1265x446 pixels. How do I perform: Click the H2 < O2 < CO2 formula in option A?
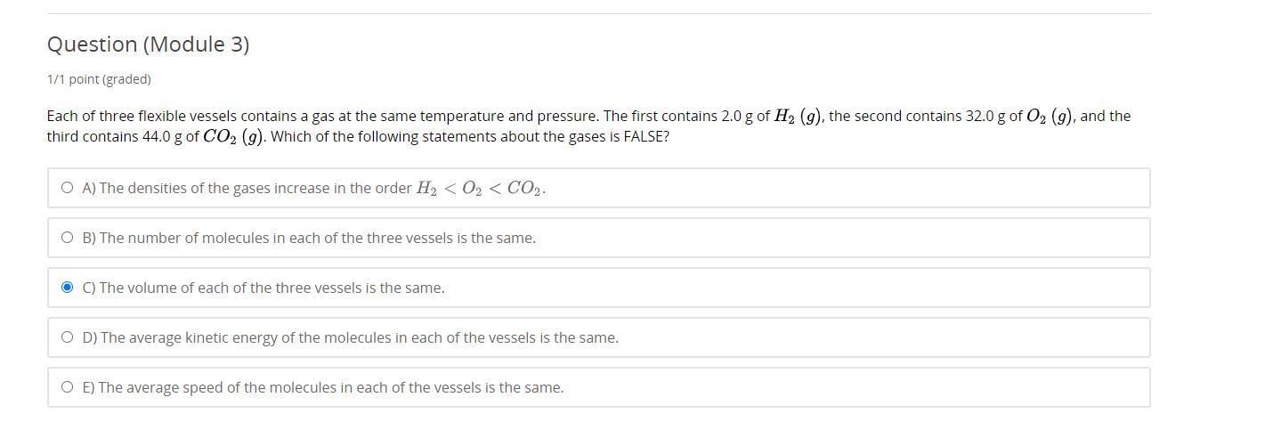click(481, 189)
